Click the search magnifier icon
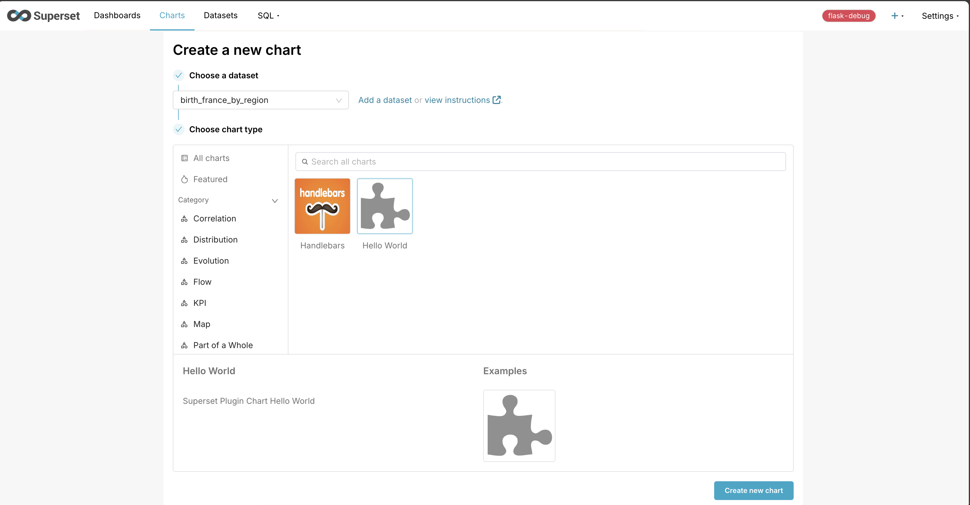The image size is (970, 505). click(x=305, y=162)
